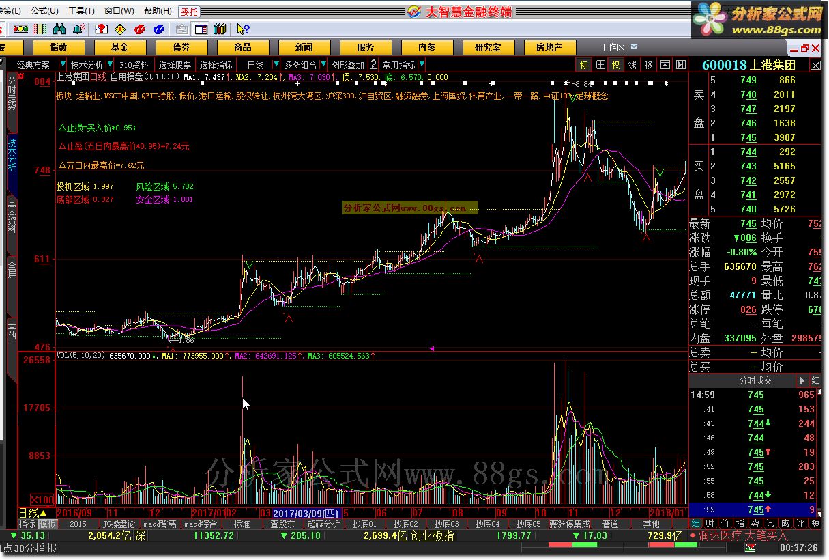Switch to the 基本资料 side tab

(x=12, y=216)
